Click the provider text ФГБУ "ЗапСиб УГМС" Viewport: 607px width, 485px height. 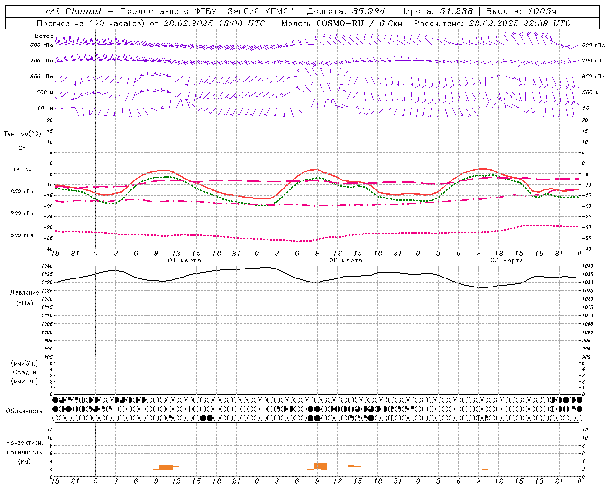(244, 11)
